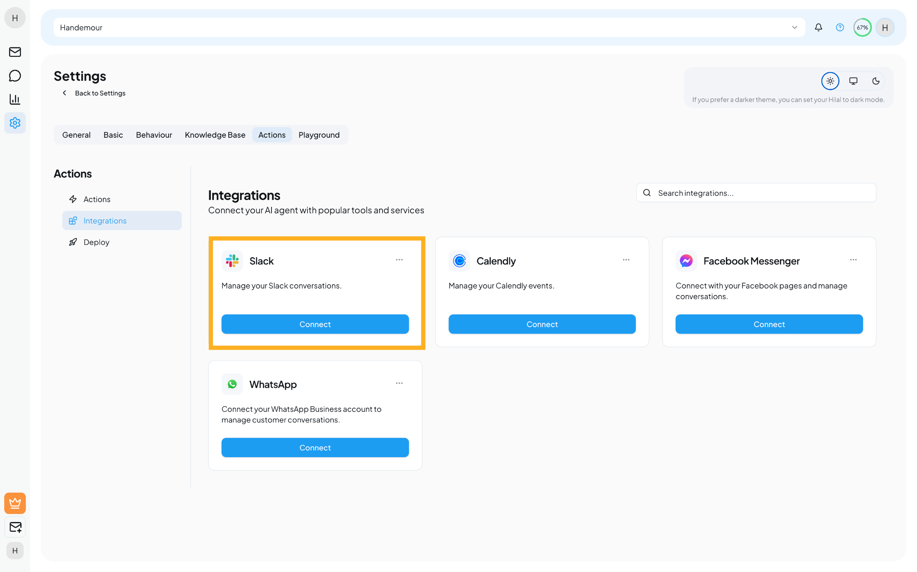Open the Slack card more options menu

tap(399, 260)
